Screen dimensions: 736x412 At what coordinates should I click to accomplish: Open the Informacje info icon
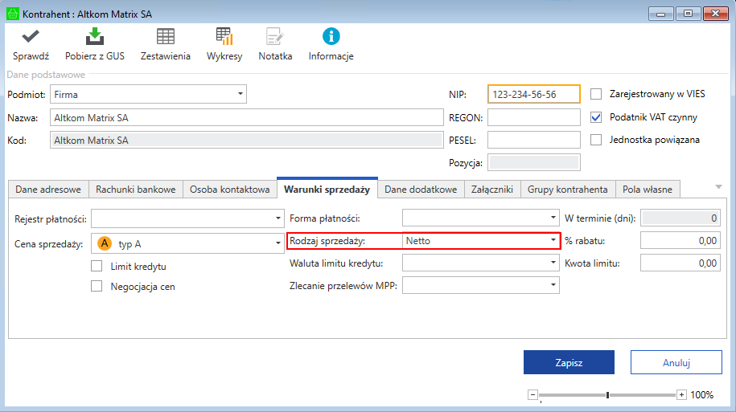(x=331, y=36)
